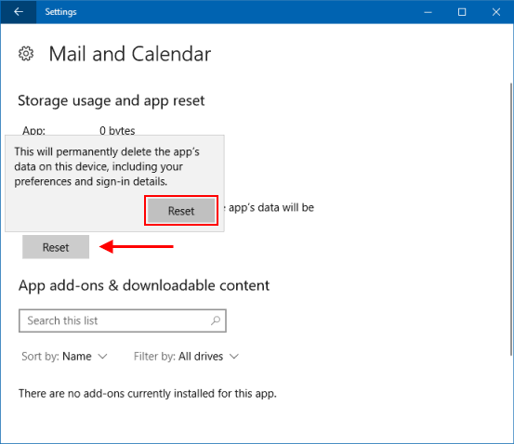Click the Reset button below the popup
This screenshot has width=514, height=444.
[56, 247]
